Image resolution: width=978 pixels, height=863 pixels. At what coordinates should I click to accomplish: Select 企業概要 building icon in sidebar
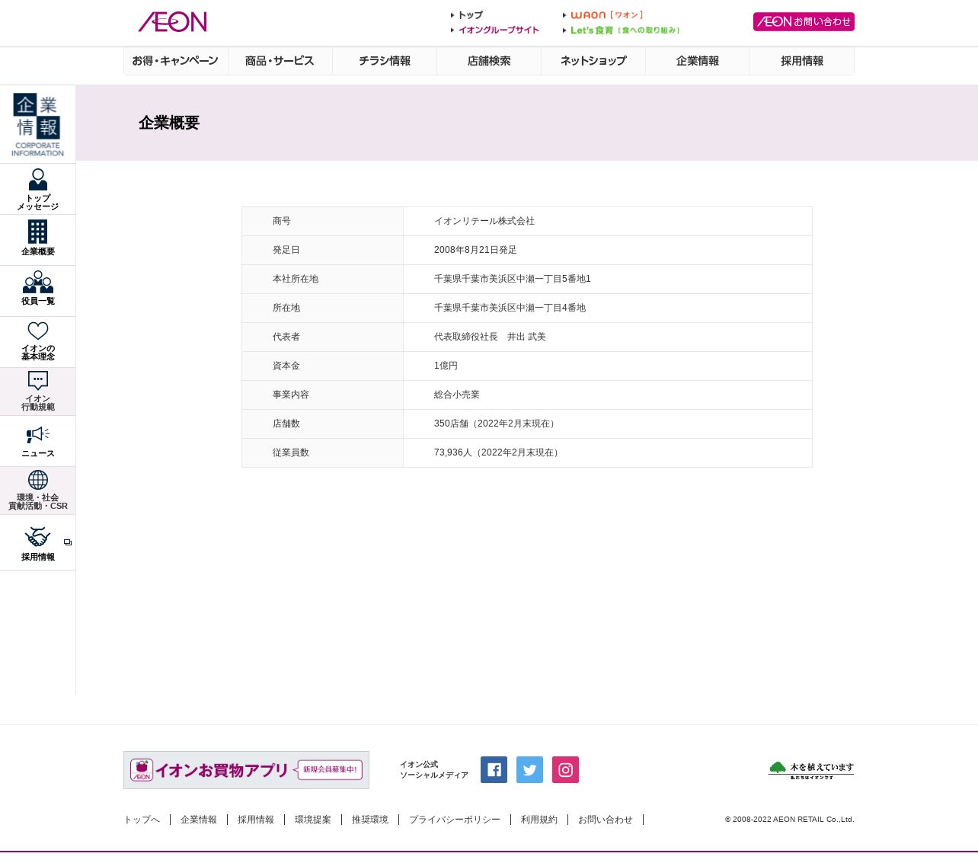coord(38,232)
